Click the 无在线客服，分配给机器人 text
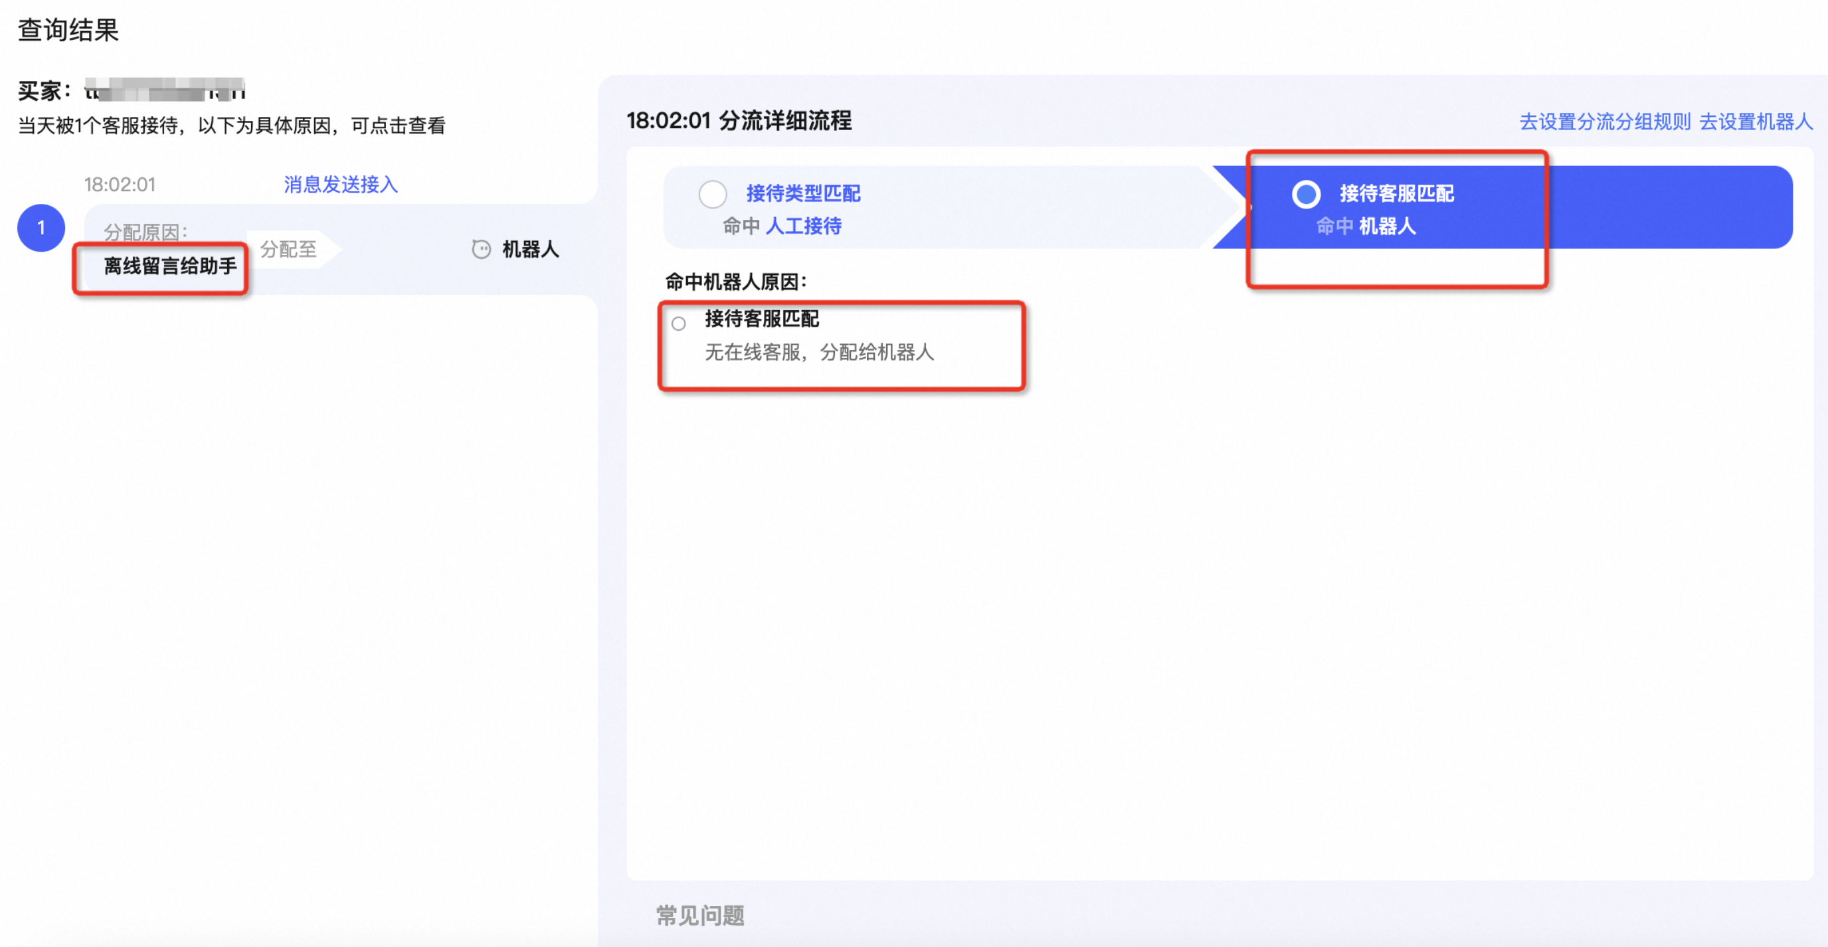The image size is (1828, 947). pyautogui.click(x=819, y=352)
